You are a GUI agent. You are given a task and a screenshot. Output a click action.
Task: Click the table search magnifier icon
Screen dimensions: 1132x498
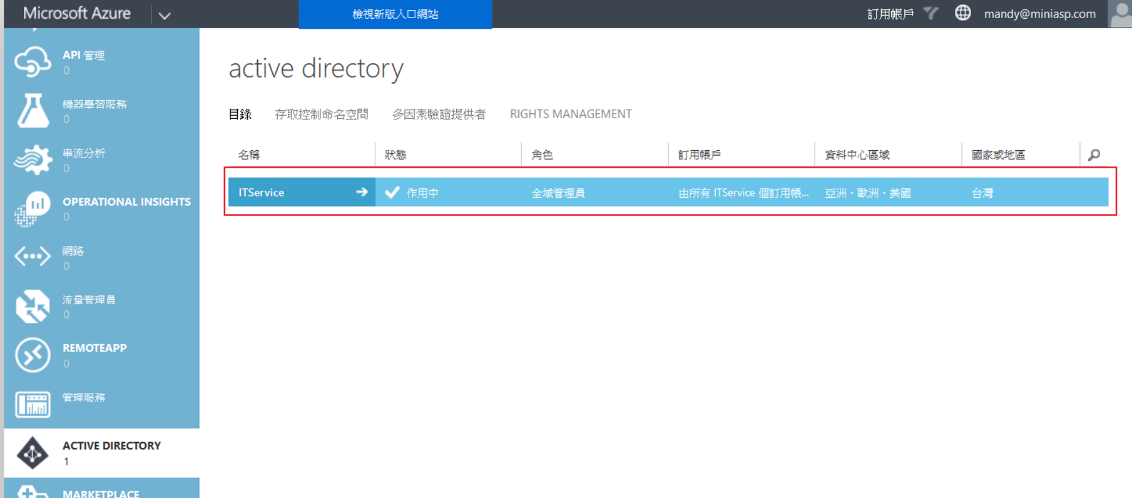[x=1094, y=155]
